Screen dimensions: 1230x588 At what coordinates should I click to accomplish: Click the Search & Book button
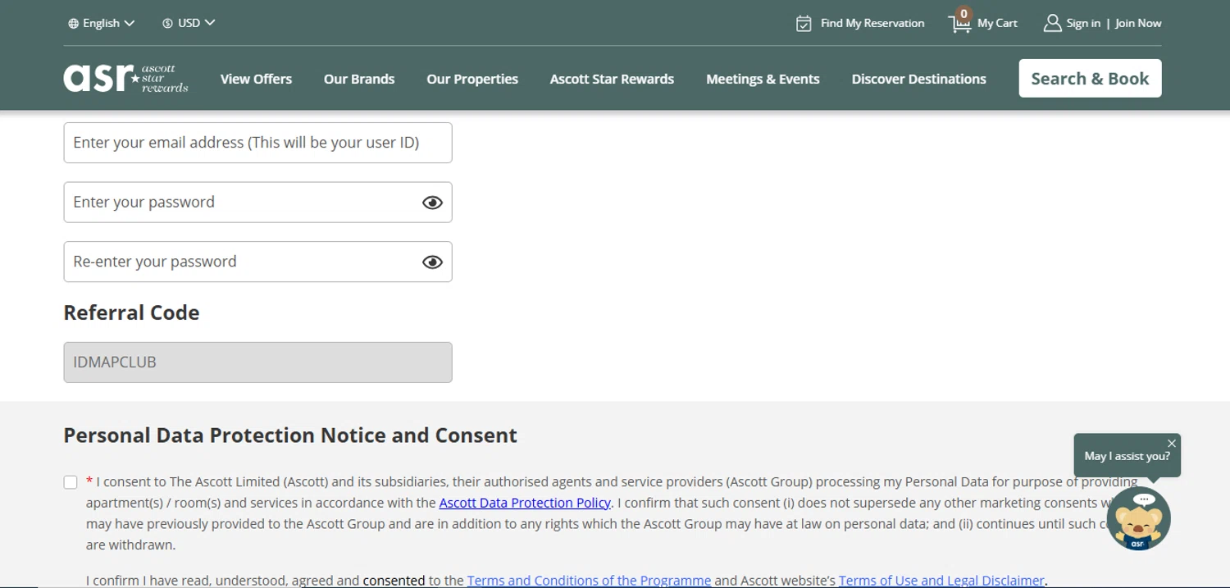[1090, 78]
